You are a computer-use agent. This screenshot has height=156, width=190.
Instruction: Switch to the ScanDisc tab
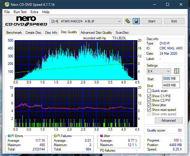(x=122, y=33)
